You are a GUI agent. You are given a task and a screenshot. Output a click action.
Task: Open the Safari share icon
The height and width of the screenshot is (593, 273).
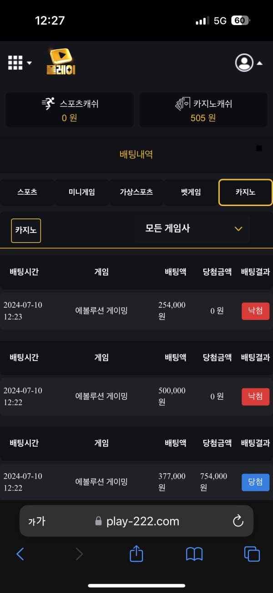coord(136,553)
